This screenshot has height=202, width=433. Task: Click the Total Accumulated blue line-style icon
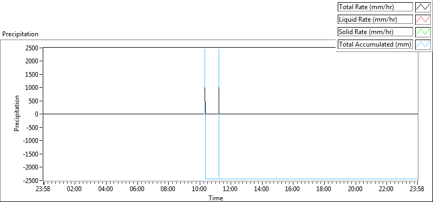click(x=423, y=44)
